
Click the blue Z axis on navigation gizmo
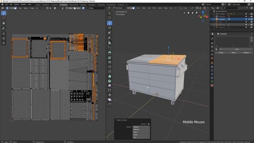pos(203,12)
